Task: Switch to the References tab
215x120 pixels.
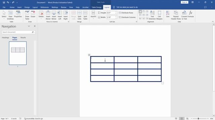Action: 45,7
